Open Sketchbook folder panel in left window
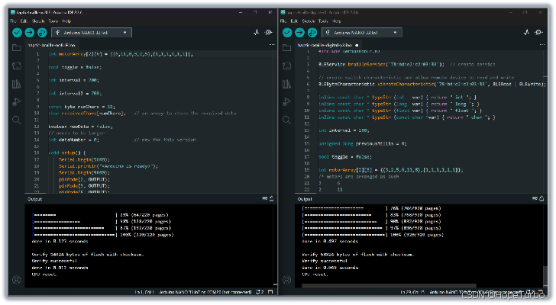The image size is (556, 305). [17, 48]
